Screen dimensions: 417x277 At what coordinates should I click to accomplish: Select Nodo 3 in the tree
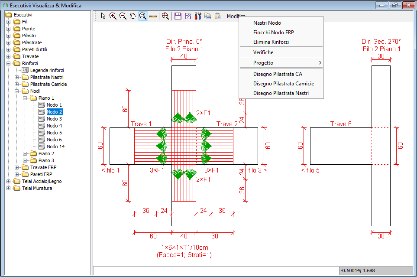click(x=54, y=119)
